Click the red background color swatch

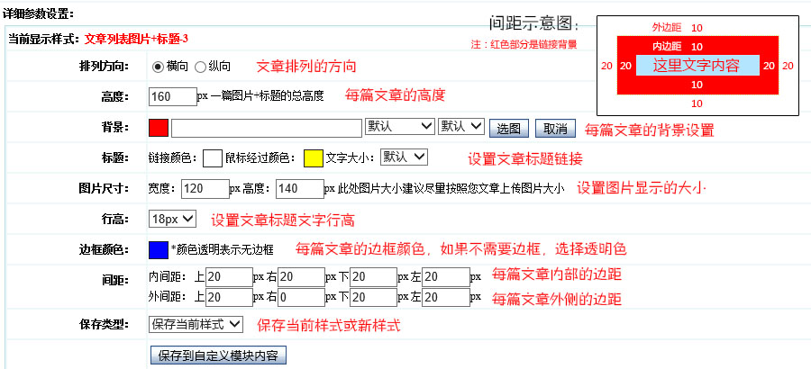[x=159, y=128]
